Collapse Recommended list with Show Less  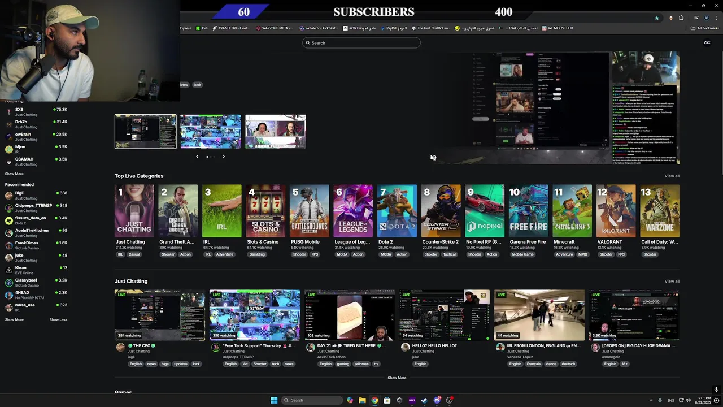(58, 320)
